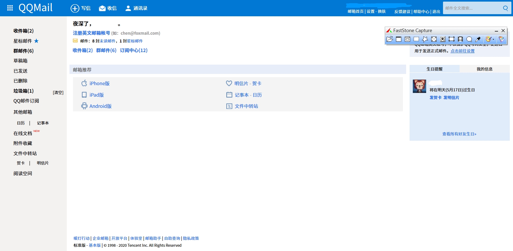Open 已发送 sent folder
Screen dimensions: 513x251
coord(20,71)
